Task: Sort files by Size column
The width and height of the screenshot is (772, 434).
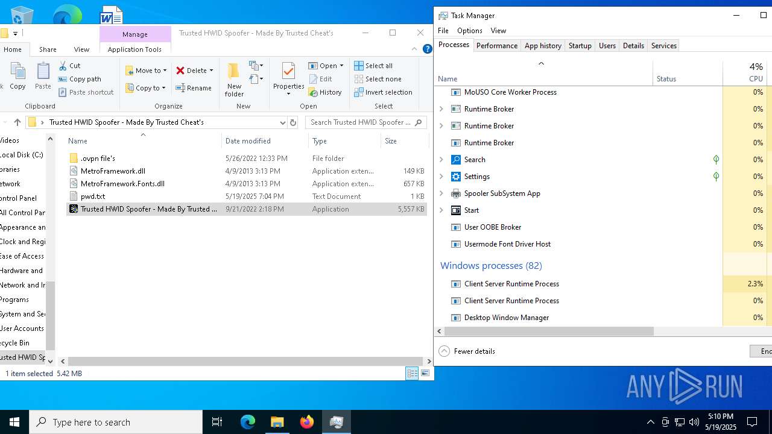Action: (405, 141)
